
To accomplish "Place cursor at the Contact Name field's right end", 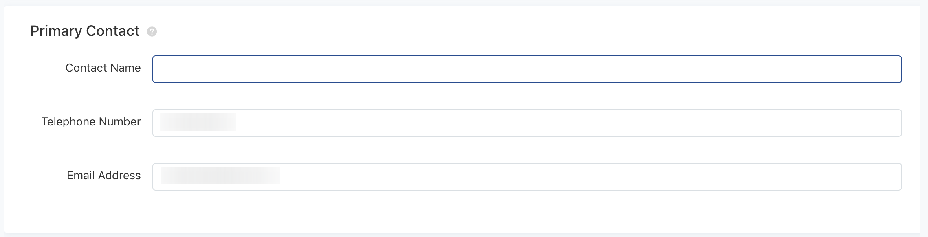I will pyautogui.click(x=892, y=69).
